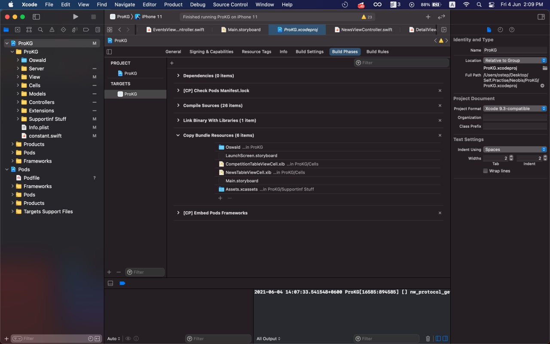The width and height of the screenshot is (550, 344).
Task: Click the Organization text field
Action: pos(515,117)
